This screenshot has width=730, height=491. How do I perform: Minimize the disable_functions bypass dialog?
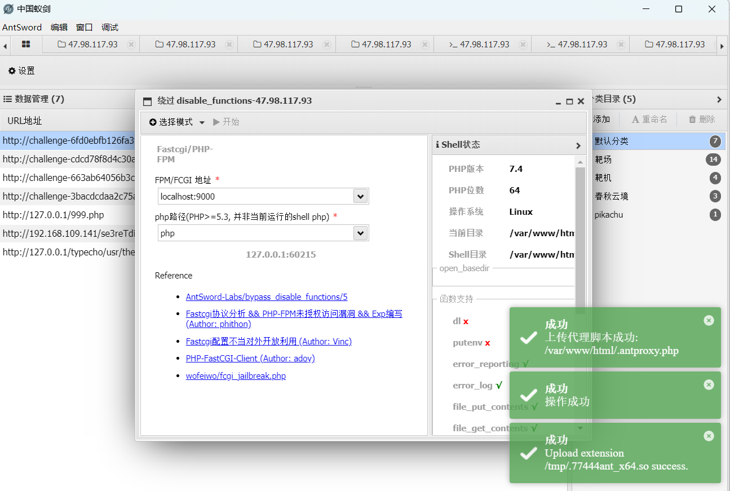[558, 102]
